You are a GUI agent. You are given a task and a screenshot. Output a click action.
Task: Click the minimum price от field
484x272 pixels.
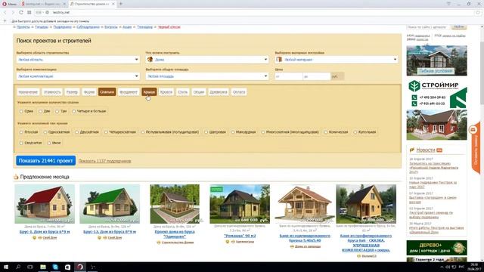click(x=289, y=76)
